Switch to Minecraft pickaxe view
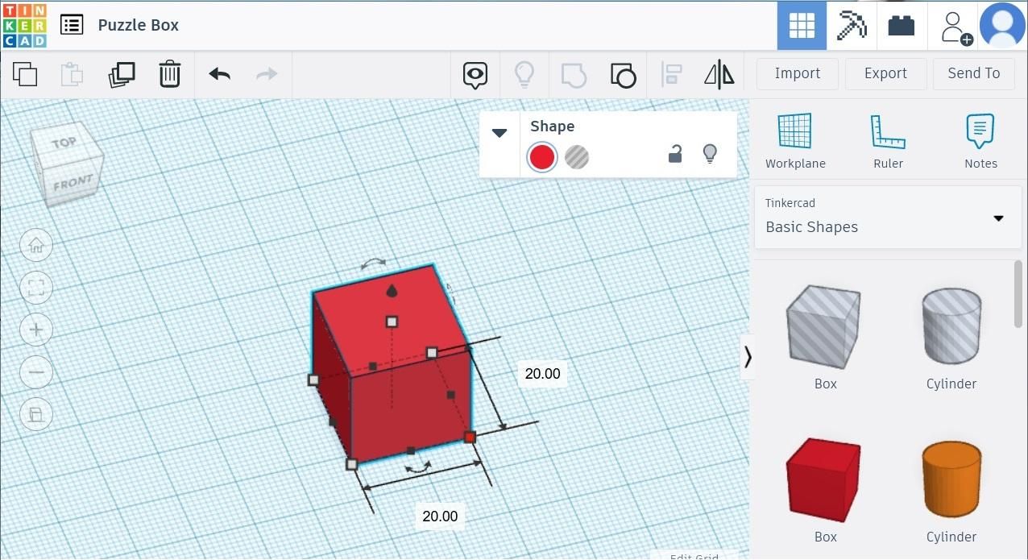This screenshot has height=560, width=1028. [851, 25]
